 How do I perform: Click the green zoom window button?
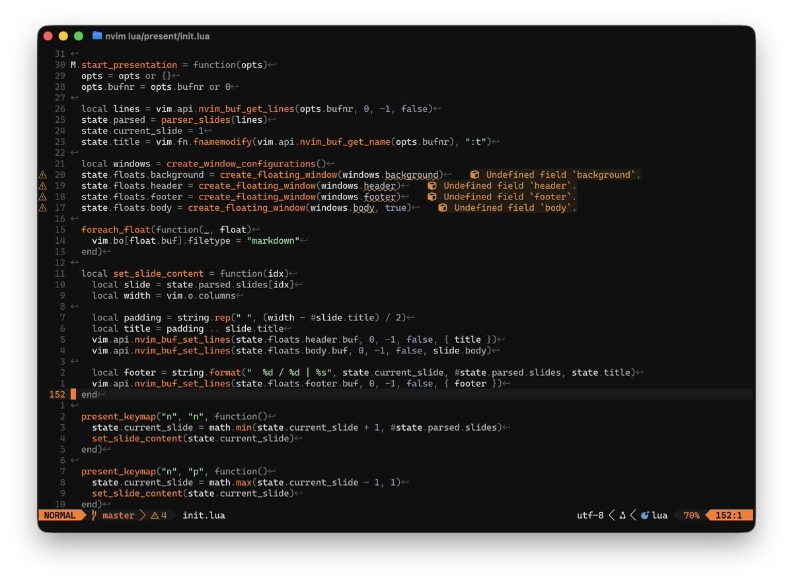pos(79,36)
